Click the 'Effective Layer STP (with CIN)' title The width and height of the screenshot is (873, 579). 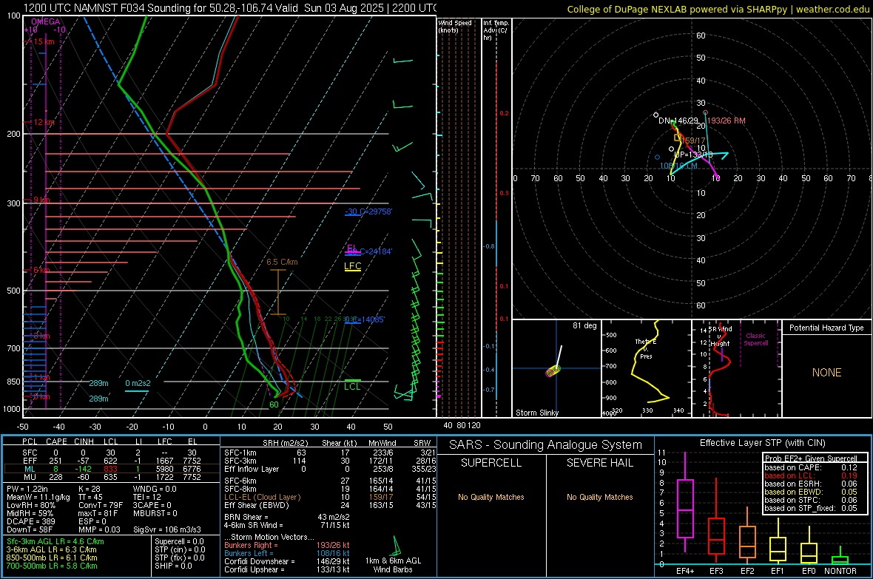763,443
